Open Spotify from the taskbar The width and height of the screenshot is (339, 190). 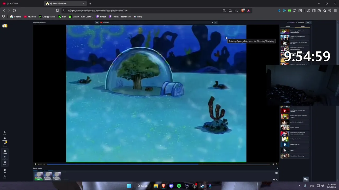point(179,186)
